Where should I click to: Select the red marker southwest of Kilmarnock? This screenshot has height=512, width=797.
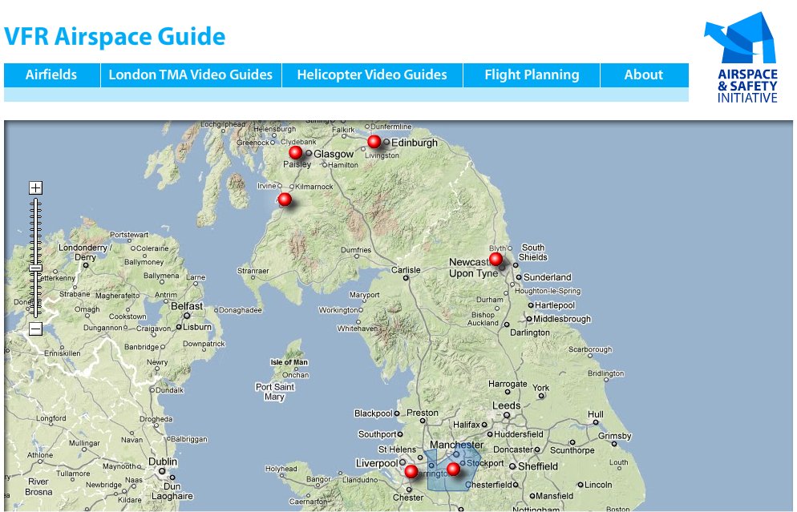pos(284,199)
